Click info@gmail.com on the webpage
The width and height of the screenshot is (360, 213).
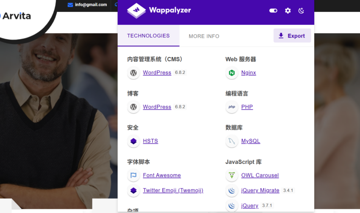click(91, 5)
